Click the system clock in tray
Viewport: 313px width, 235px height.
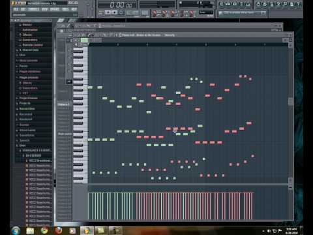coord(291,231)
